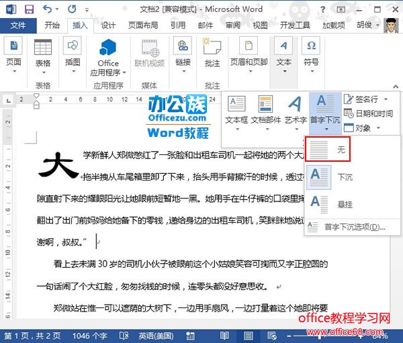Open the 文档部件 quick parts menu

pos(266,113)
